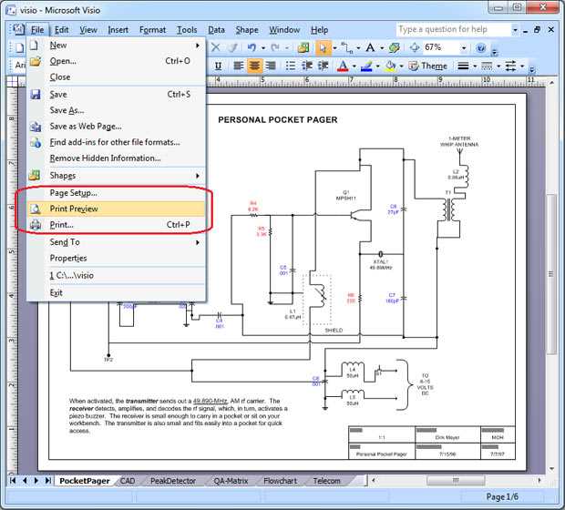The image size is (565, 510).
Task: Click the Decrease Indent icon
Action: (x=307, y=66)
